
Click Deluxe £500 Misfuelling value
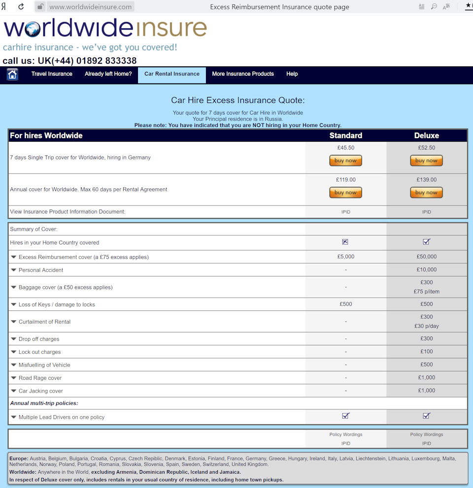(427, 365)
